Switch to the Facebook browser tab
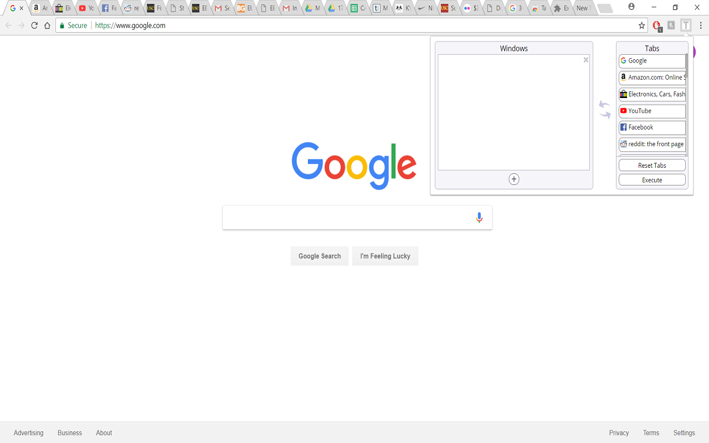This screenshot has width=709, height=443. 109,8
